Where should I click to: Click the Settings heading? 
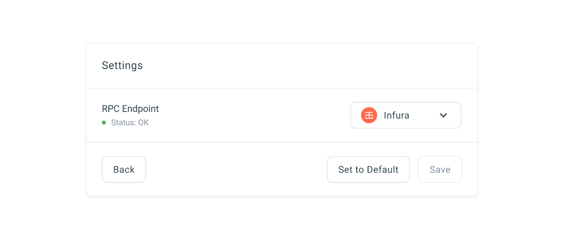click(122, 66)
